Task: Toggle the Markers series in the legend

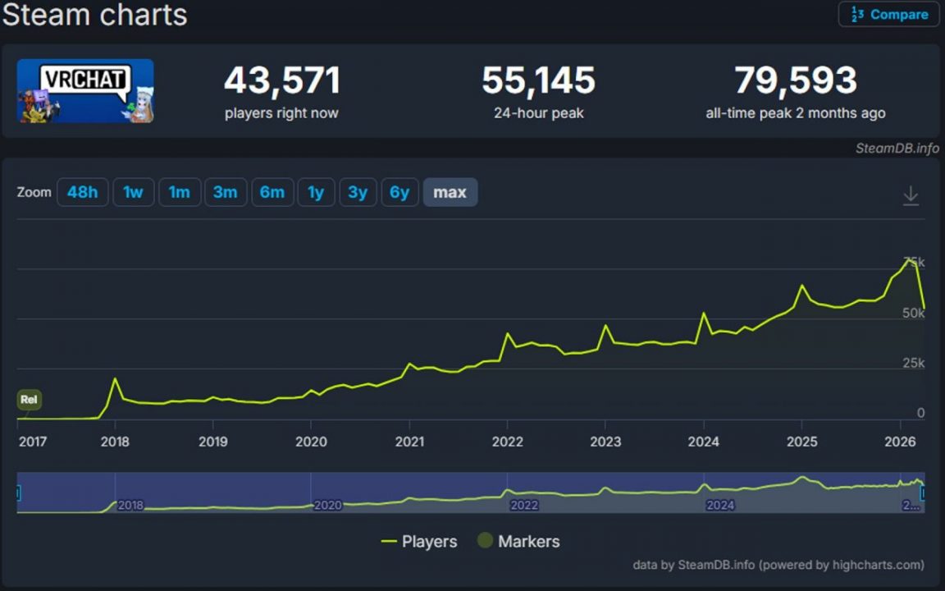Action: (x=518, y=542)
